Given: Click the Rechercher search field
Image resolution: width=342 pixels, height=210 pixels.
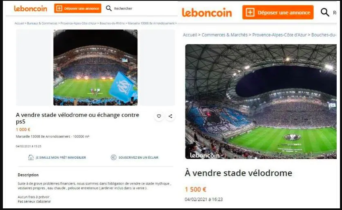Looking at the screenshot, I should pos(123,9).
